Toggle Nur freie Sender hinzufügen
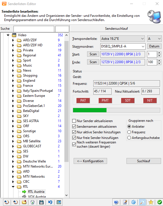Image resolution: width=163 pixels, height=206 pixels. pos(74,138)
